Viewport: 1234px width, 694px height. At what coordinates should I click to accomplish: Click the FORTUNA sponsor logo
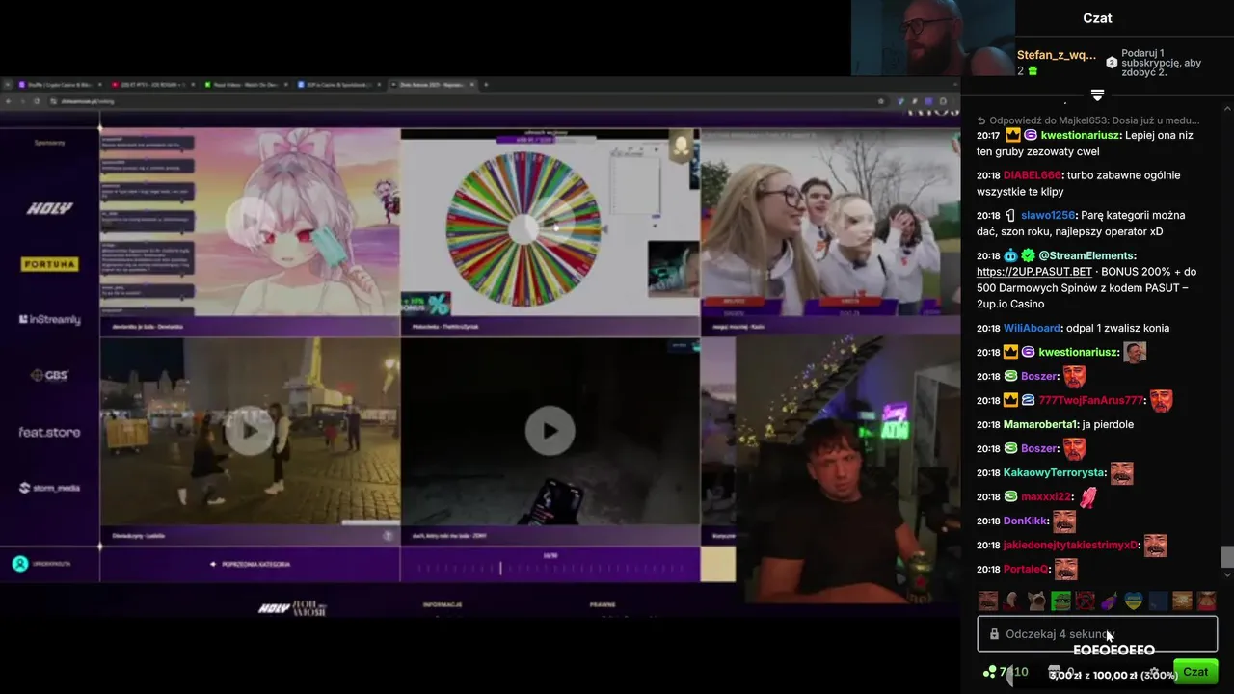click(x=50, y=264)
